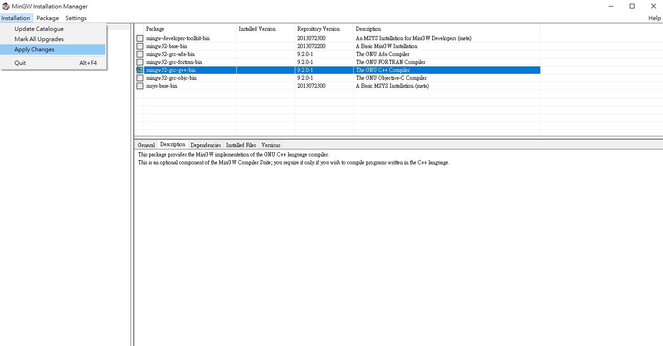Toggle checkbox for mingw-developer-toolkit-bin
663x346 pixels.
click(139, 38)
